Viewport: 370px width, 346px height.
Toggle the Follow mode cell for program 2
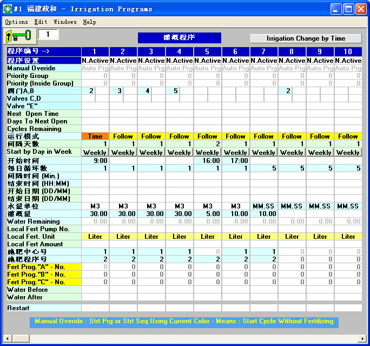pos(123,136)
